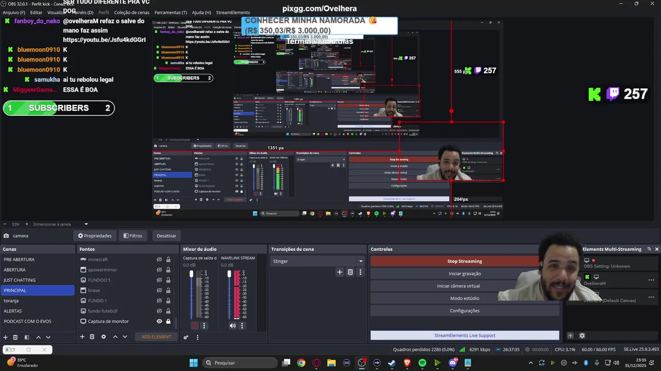Move scene down in Cenas panel
This screenshot has height=371, width=661.
(48, 337)
